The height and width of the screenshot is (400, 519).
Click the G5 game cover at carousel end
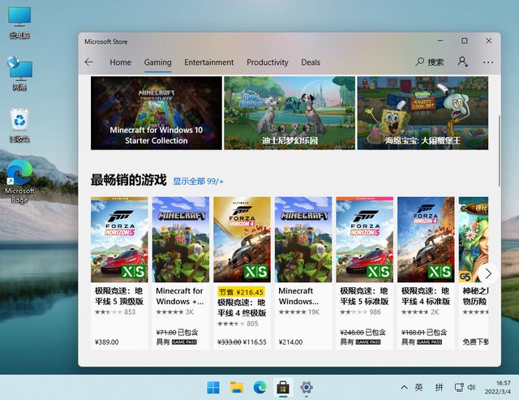pos(474,239)
